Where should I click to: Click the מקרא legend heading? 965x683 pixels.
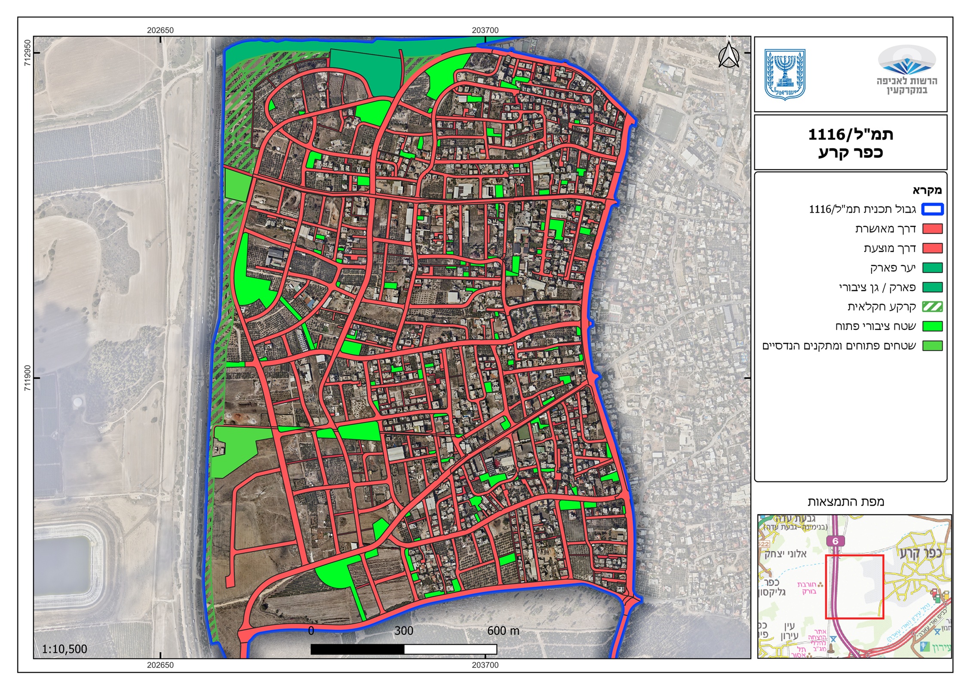927,190
